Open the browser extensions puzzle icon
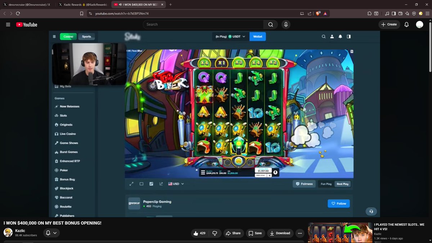The width and height of the screenshot is (432, 243). coord(369,13)
